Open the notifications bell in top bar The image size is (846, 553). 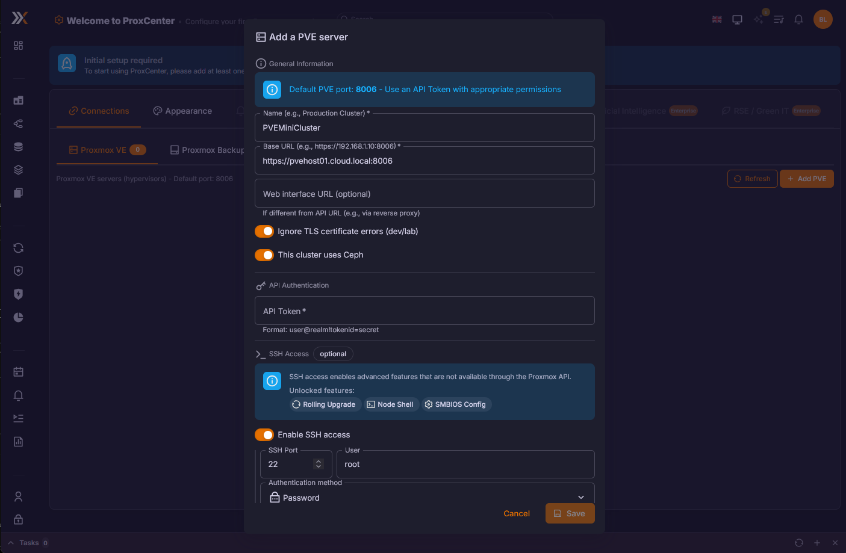click(798, 19)
